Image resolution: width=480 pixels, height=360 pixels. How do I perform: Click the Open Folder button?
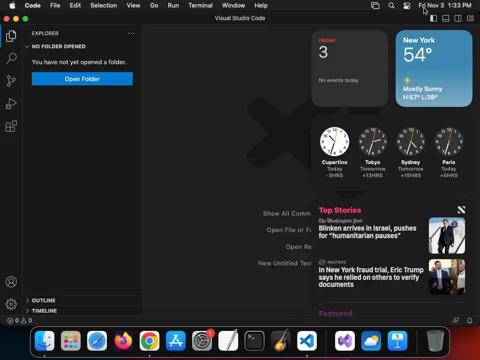tap(82, 79)
